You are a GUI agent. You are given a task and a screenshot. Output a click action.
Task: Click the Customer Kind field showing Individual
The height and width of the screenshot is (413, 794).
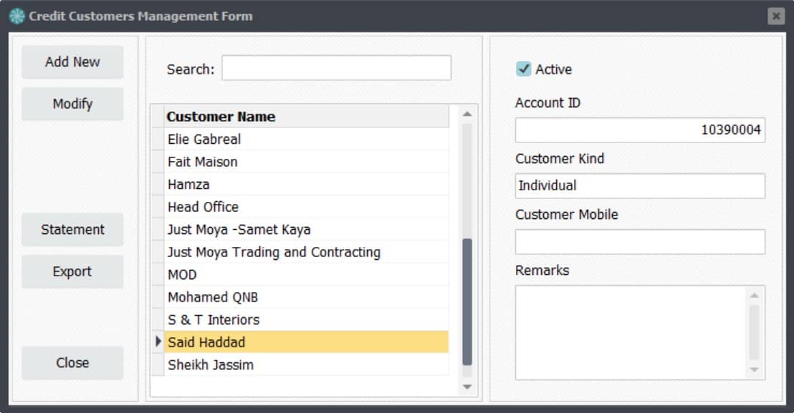point(640,185)
